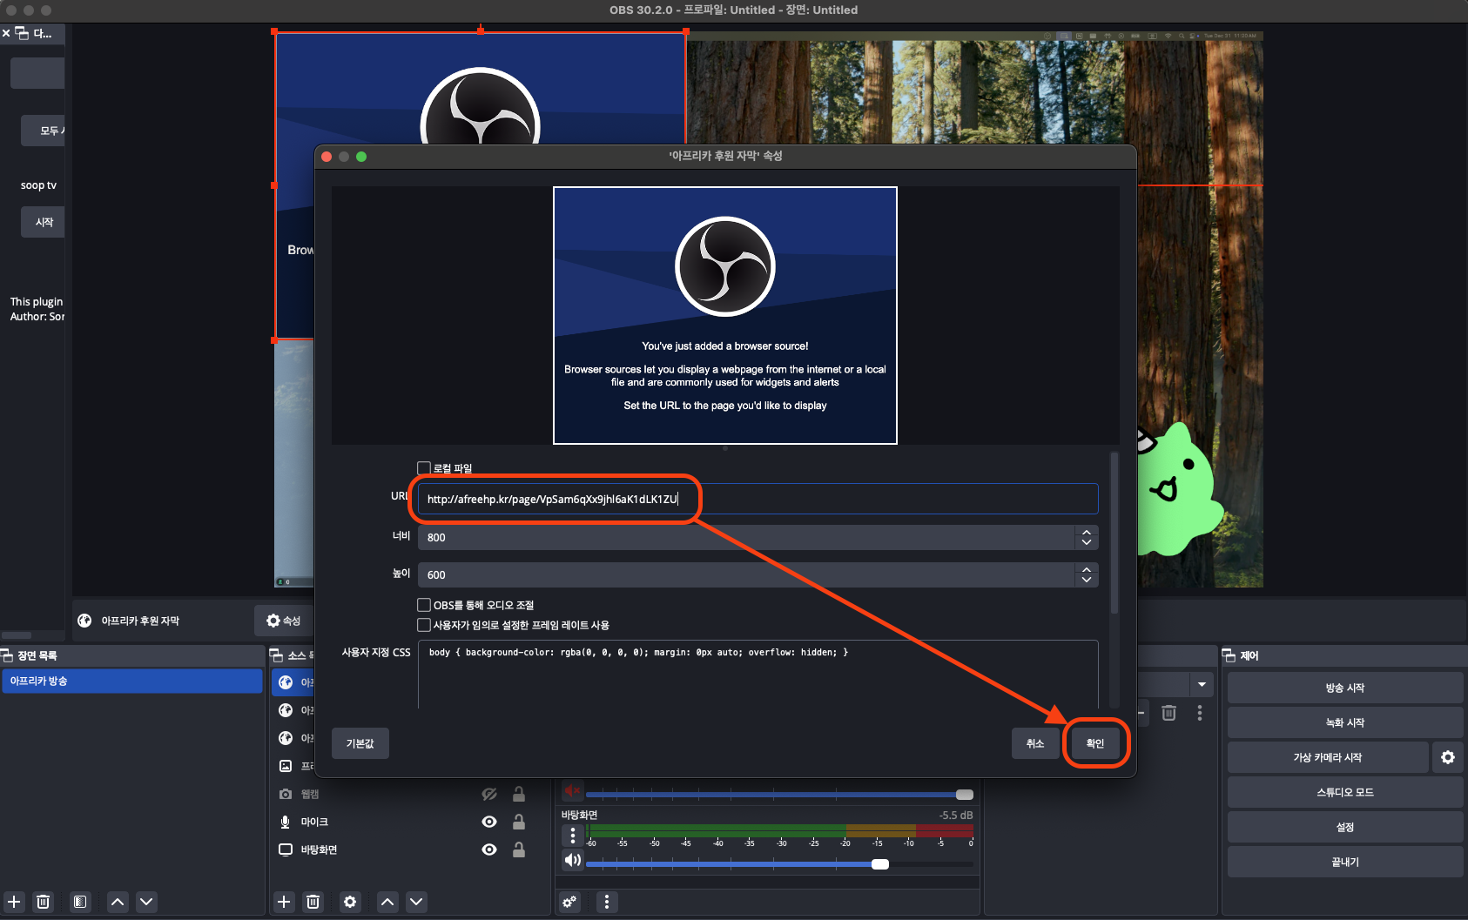Adjust the muted channel volume slider handle
The height and width of the screenshot is (920, 1468).
tap(965, 795)
